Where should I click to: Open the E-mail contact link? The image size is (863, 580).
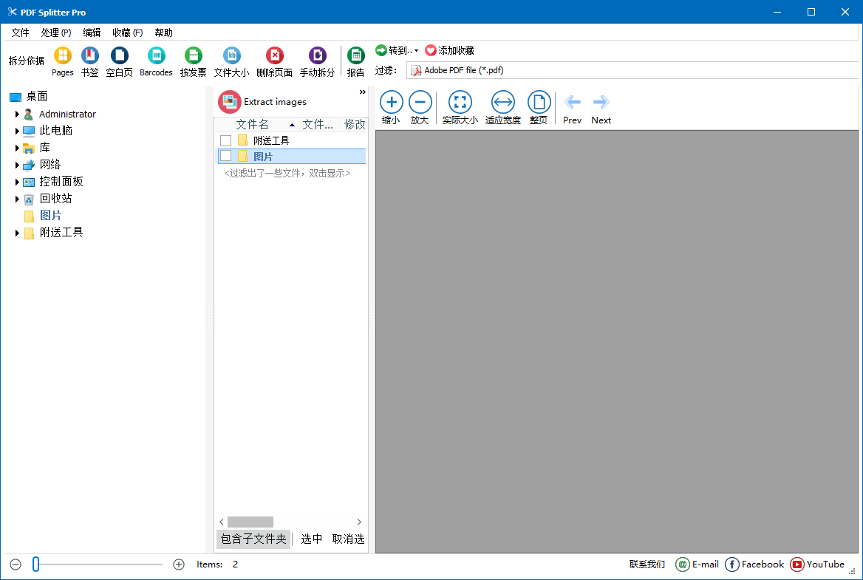[x=697, y=564]
